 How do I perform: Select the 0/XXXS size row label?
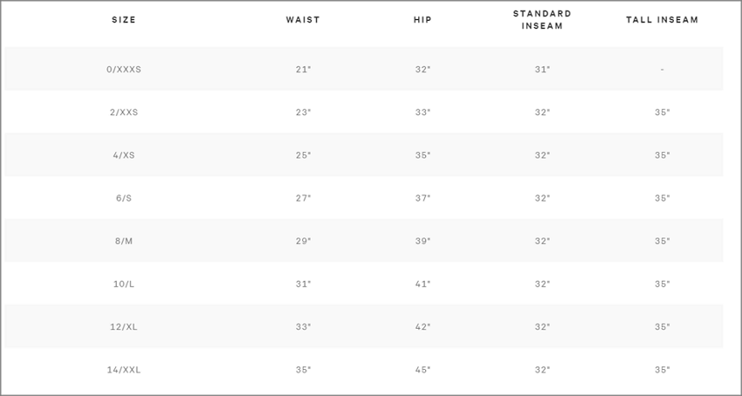[123, 69]
